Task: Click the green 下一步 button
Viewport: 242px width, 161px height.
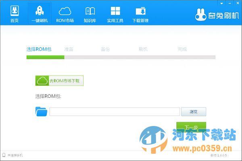Action: [x=191, y=127]
